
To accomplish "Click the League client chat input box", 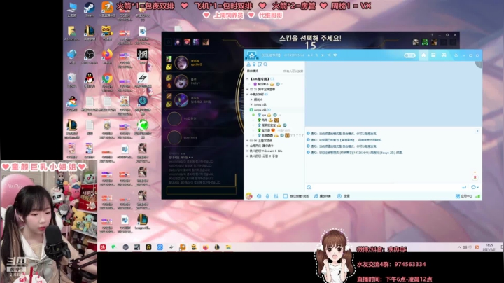I will point(201,190).
